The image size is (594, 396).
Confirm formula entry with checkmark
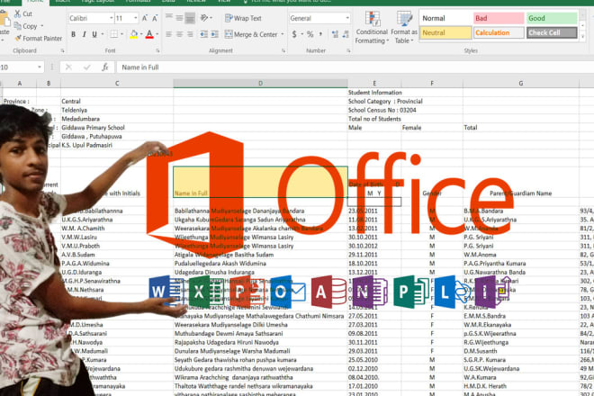pyautogui.click(x=86, y=67)
